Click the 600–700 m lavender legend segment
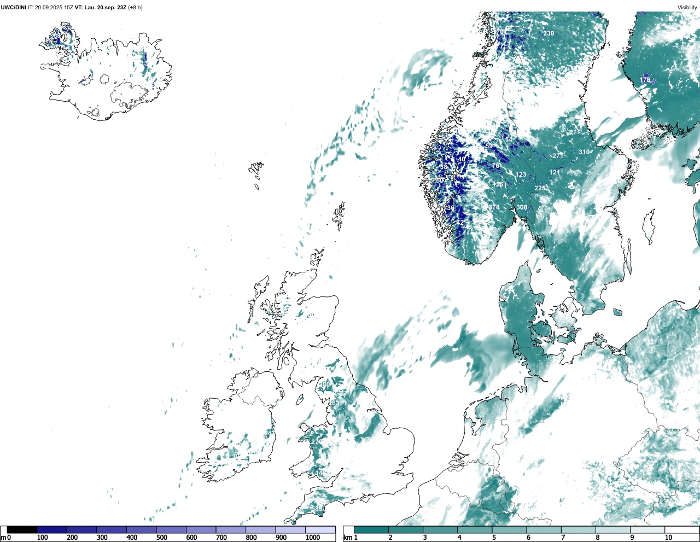 pos(201,529)
